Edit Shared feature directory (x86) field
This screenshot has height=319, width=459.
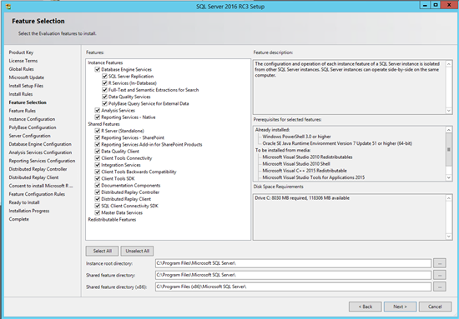(293, 287)
